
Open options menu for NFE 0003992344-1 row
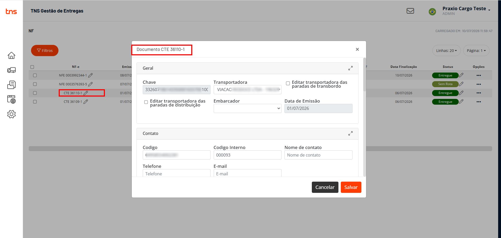[479, 75]
